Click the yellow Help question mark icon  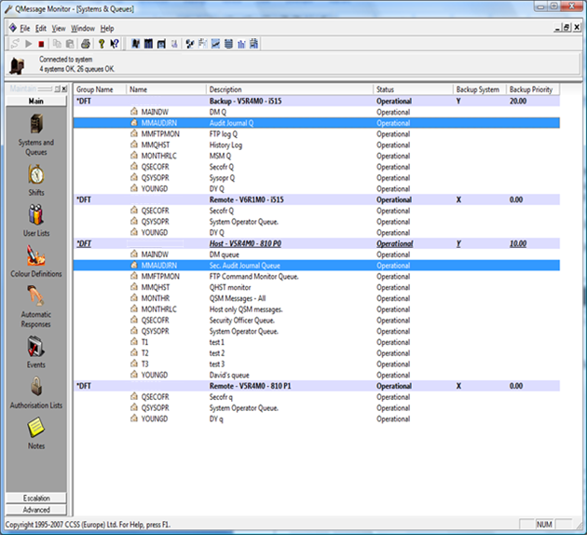point(102,44)
